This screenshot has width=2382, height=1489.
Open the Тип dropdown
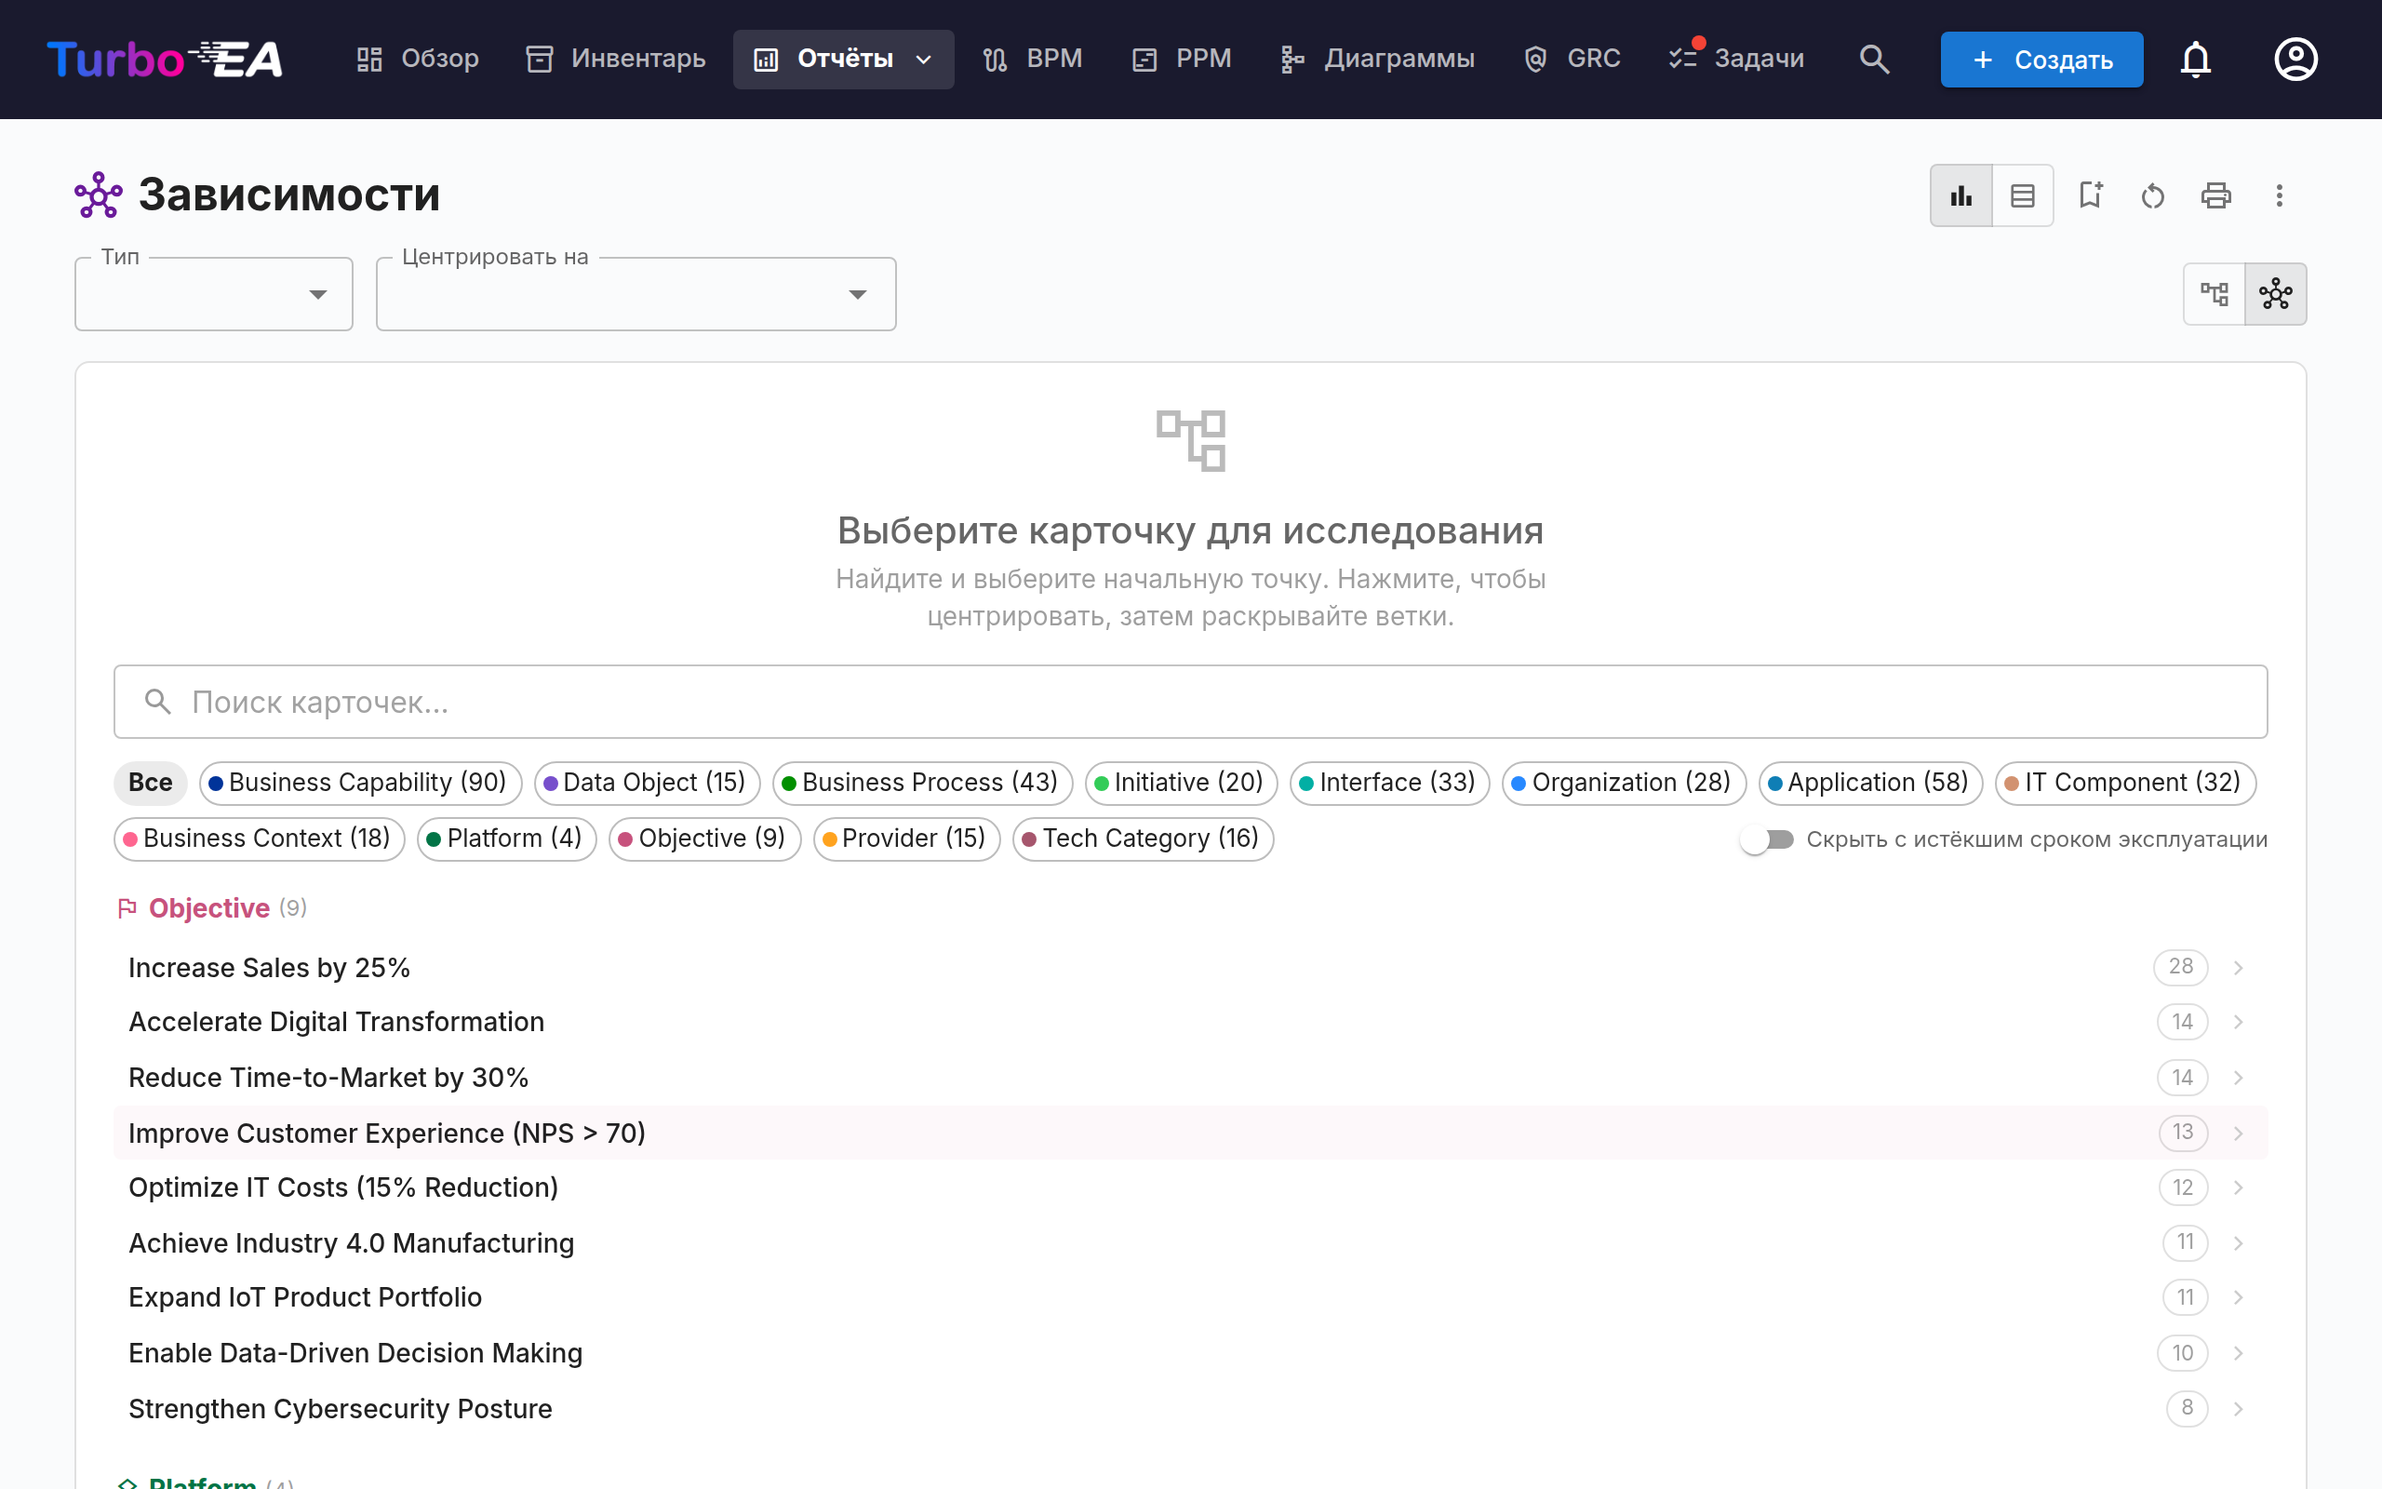point(214,294)
